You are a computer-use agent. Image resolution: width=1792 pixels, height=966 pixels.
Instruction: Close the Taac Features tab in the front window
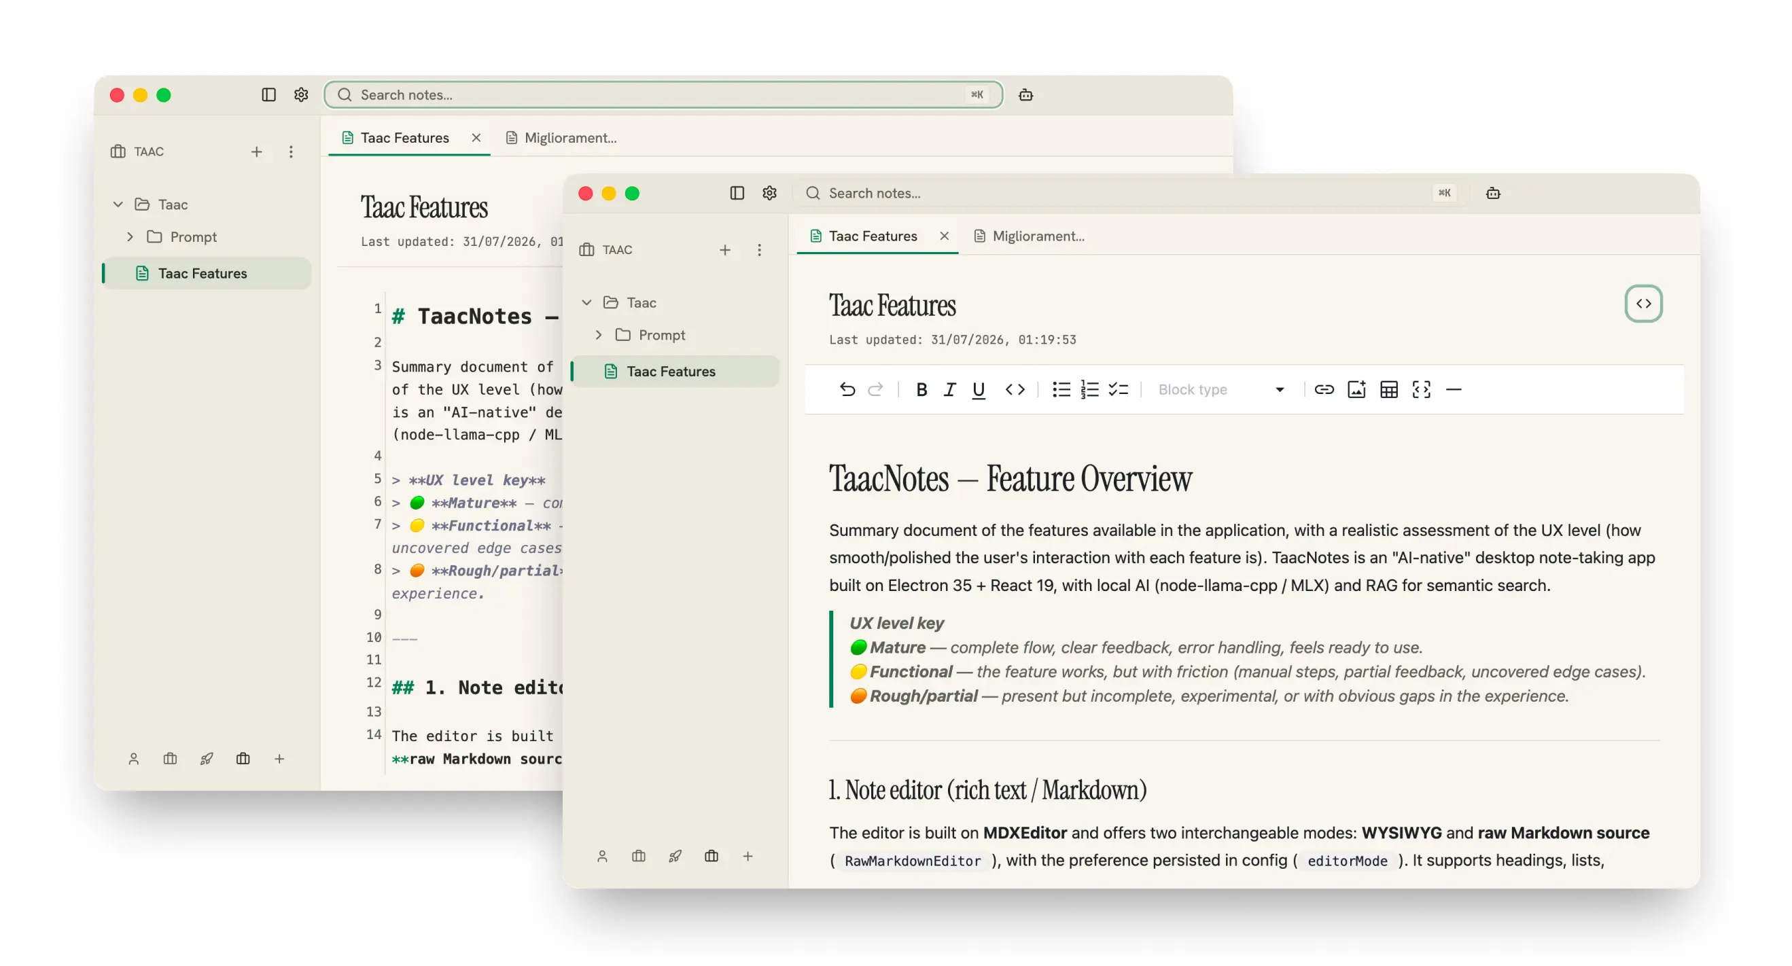point(944,236)
